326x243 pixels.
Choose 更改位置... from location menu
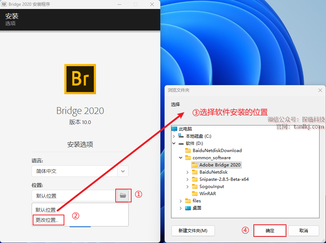(x=47, y=220)
